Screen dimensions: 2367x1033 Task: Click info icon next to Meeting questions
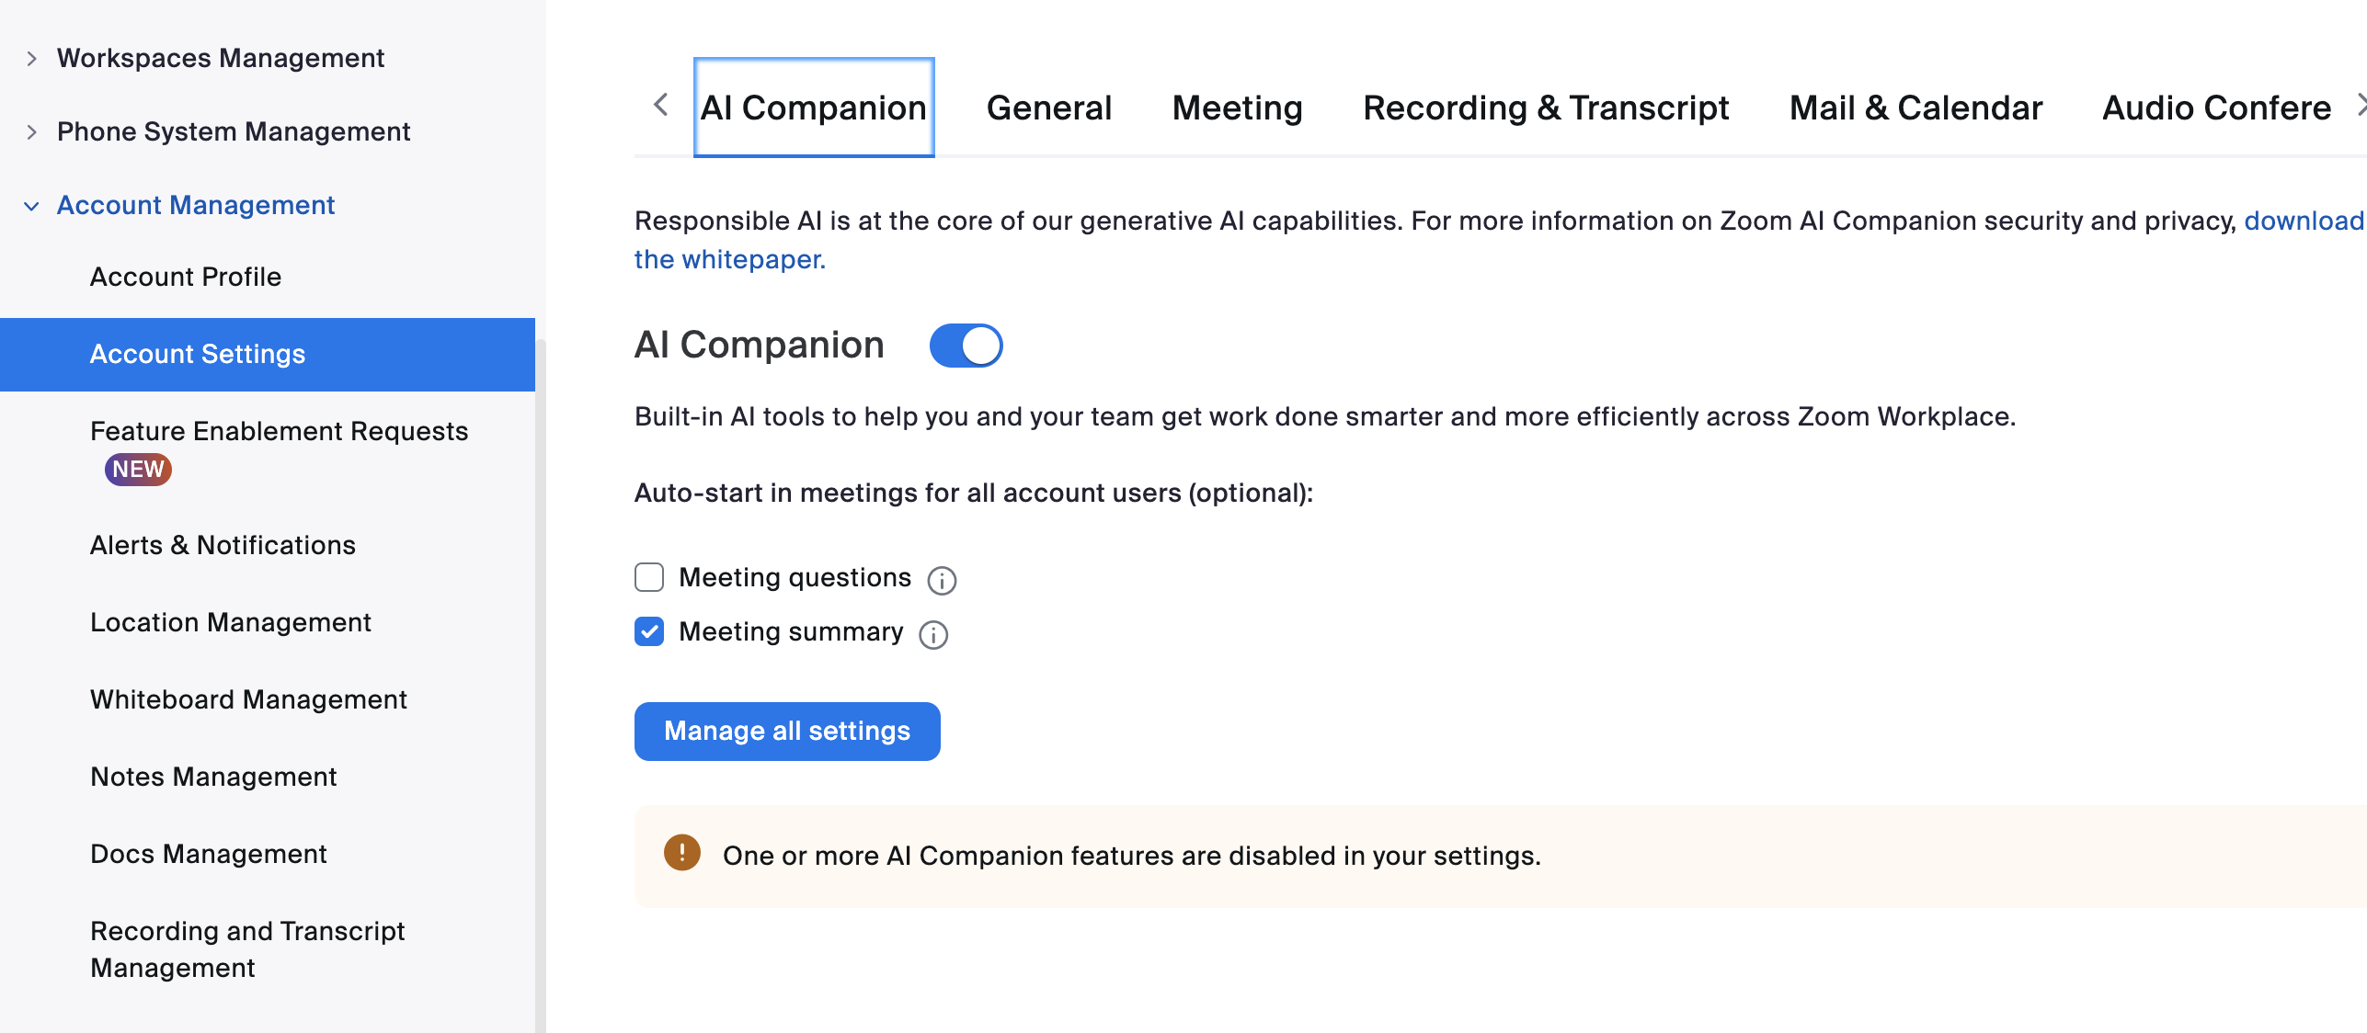point(942,580)
